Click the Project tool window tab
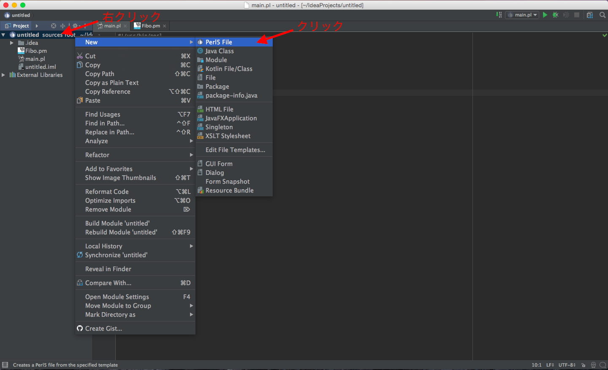The width and height of the screenshot is (608, 370). (17, 26)
